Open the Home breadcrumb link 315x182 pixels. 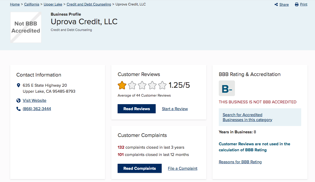(15, 4)
